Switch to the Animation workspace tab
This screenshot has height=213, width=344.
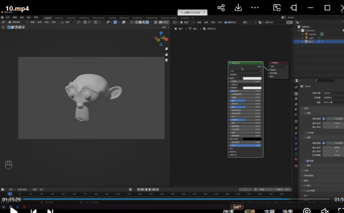[x=124, y=18]
